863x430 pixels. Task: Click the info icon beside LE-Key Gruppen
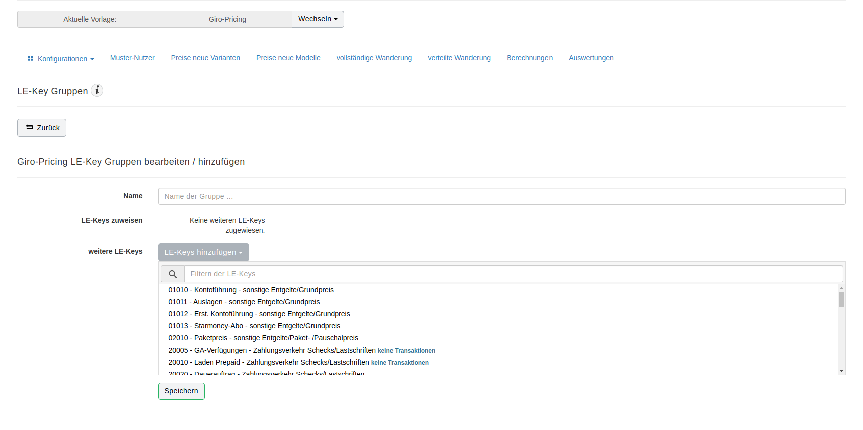pyautogui.click(x=97, y=91)
